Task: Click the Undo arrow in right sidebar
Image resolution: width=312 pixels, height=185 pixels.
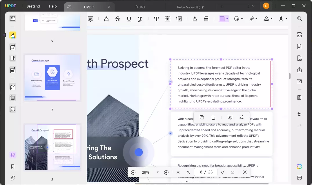Action: pyautogui.click(x=299, y=114)
